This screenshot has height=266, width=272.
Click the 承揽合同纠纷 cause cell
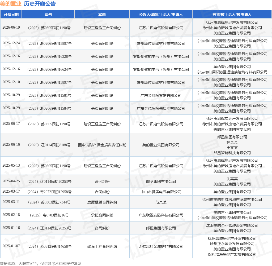(x=102, y=215)
